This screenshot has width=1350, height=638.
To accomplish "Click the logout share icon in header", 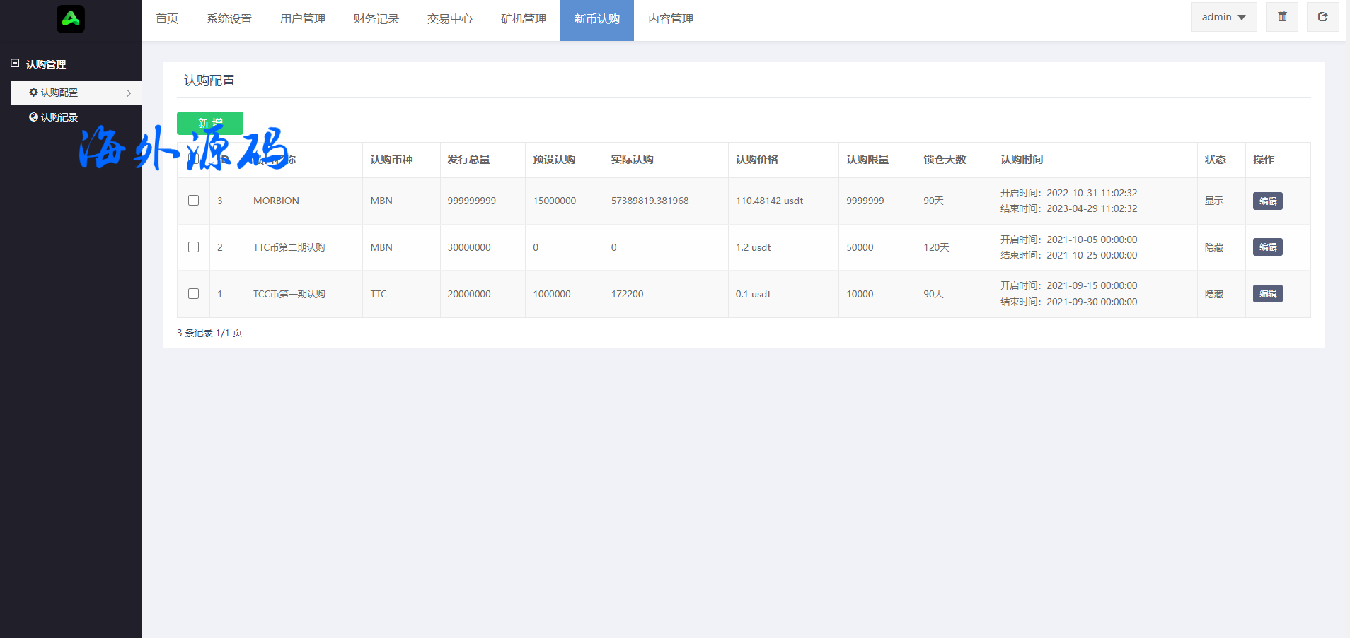I will 1322,17.
